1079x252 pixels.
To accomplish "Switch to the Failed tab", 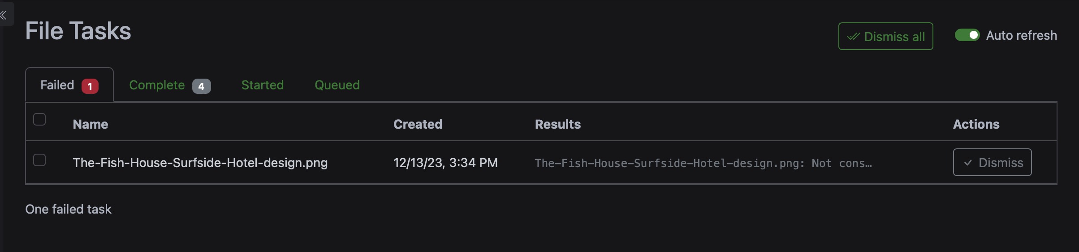I will click(57, 85).
